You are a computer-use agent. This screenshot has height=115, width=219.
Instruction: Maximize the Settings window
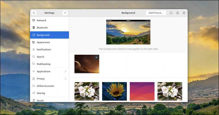tap(177, 13)
